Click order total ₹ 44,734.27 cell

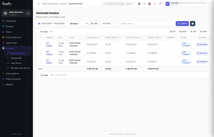[92, 44]
